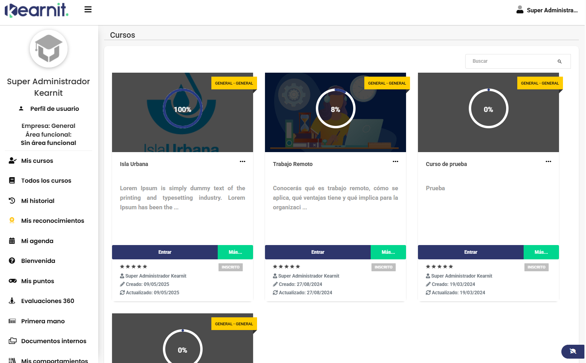This screenshot has width=586, height=363.
Task: Click the Isla Urbana course title
Action: (134, 164)
